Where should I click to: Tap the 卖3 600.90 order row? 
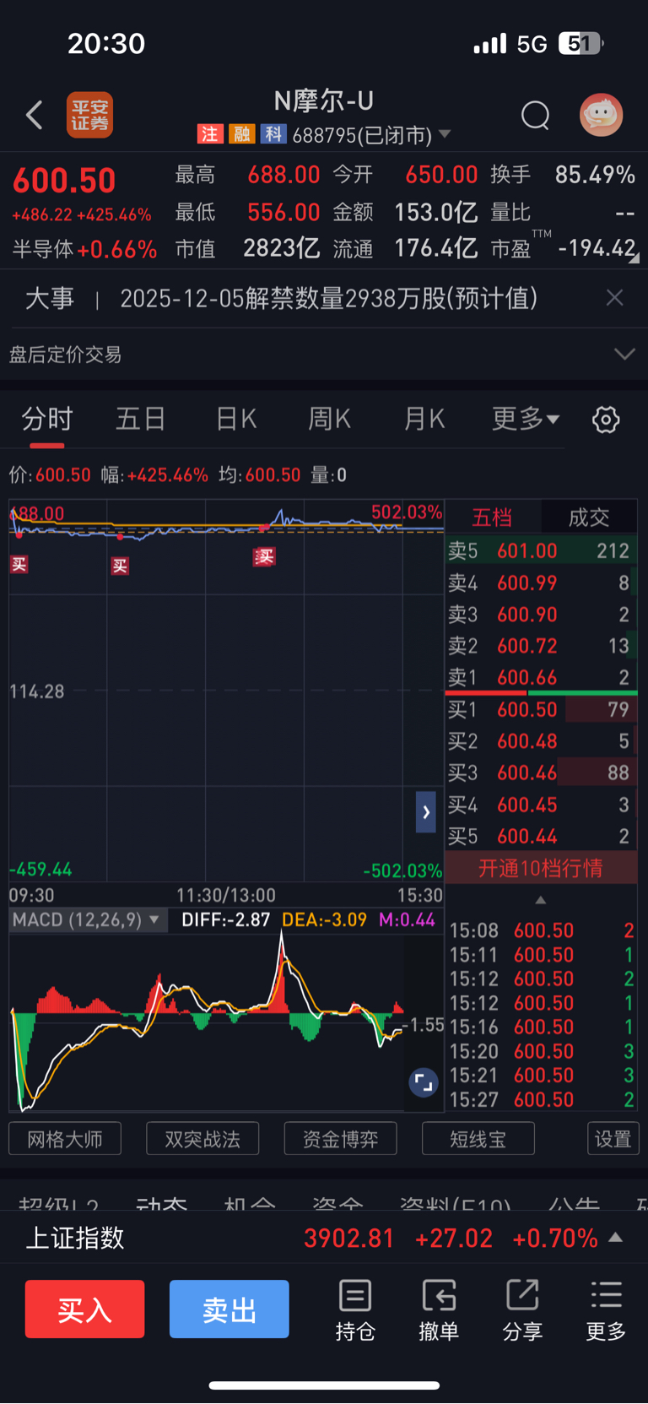[541, 615]
